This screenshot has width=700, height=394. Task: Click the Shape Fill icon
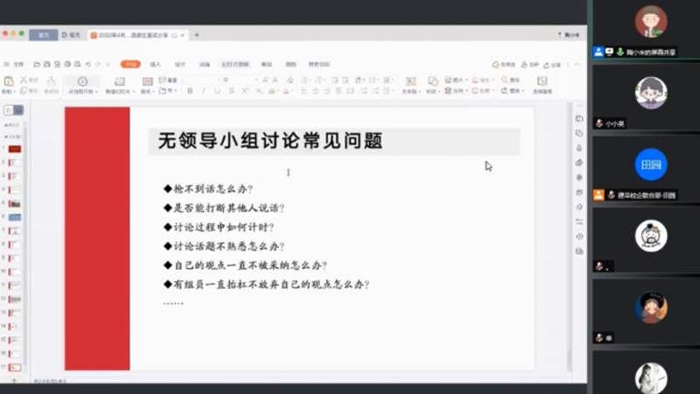click(475, 80)
